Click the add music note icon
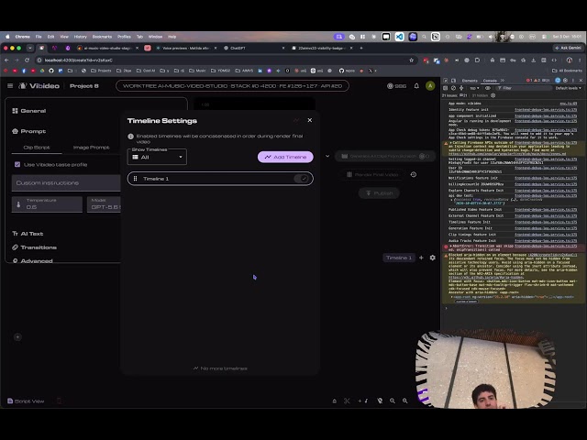This screenshot has height=440, width=587. [362, 401]
